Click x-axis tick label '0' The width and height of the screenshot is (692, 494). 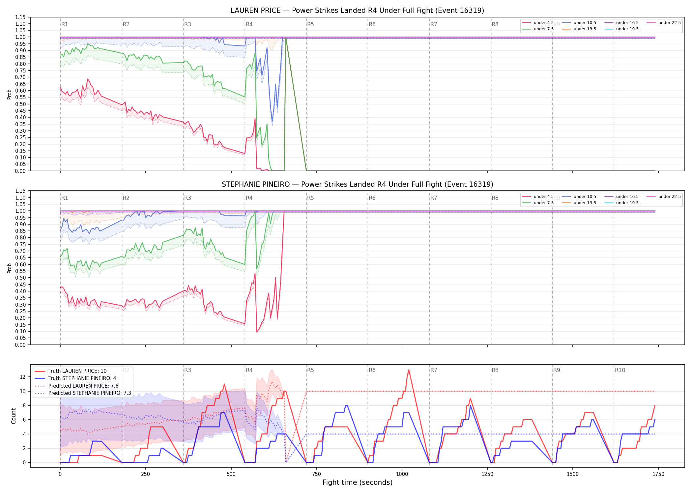(x=60, y=474)
